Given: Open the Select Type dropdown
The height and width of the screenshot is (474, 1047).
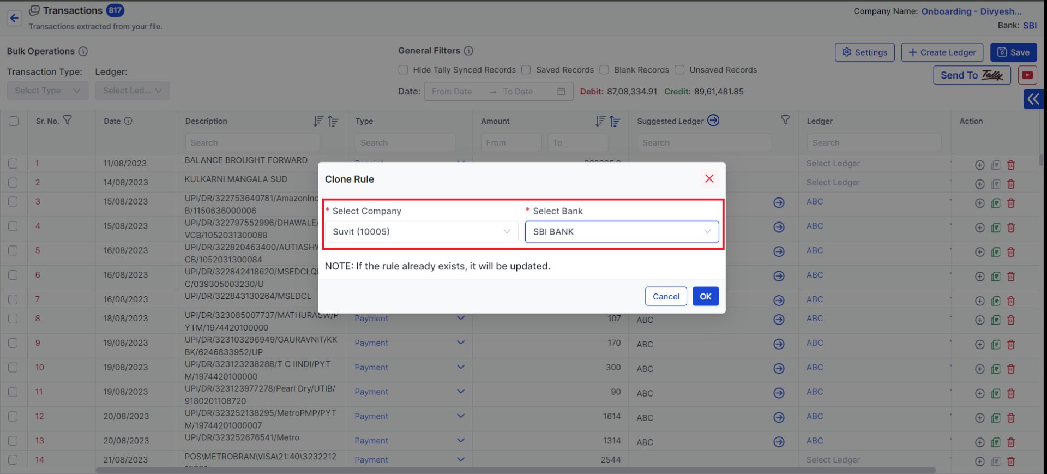Looking at the screenshot, I should (x=47, y=91).
